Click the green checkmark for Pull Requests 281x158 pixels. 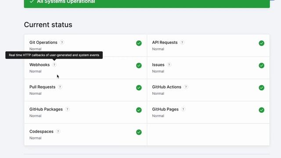pyautogui.click(x=139, y=88)
